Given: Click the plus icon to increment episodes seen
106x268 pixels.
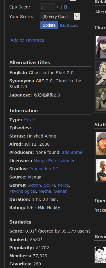Looking at the screenshot, I should click(65, 7).
